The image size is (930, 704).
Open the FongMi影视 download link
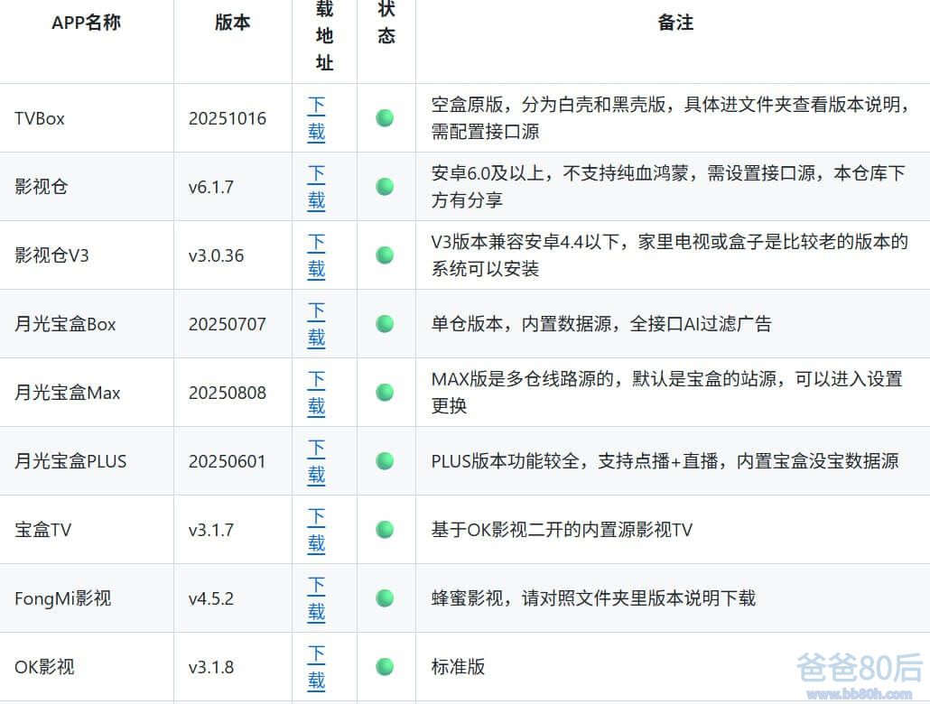(316, 598)
